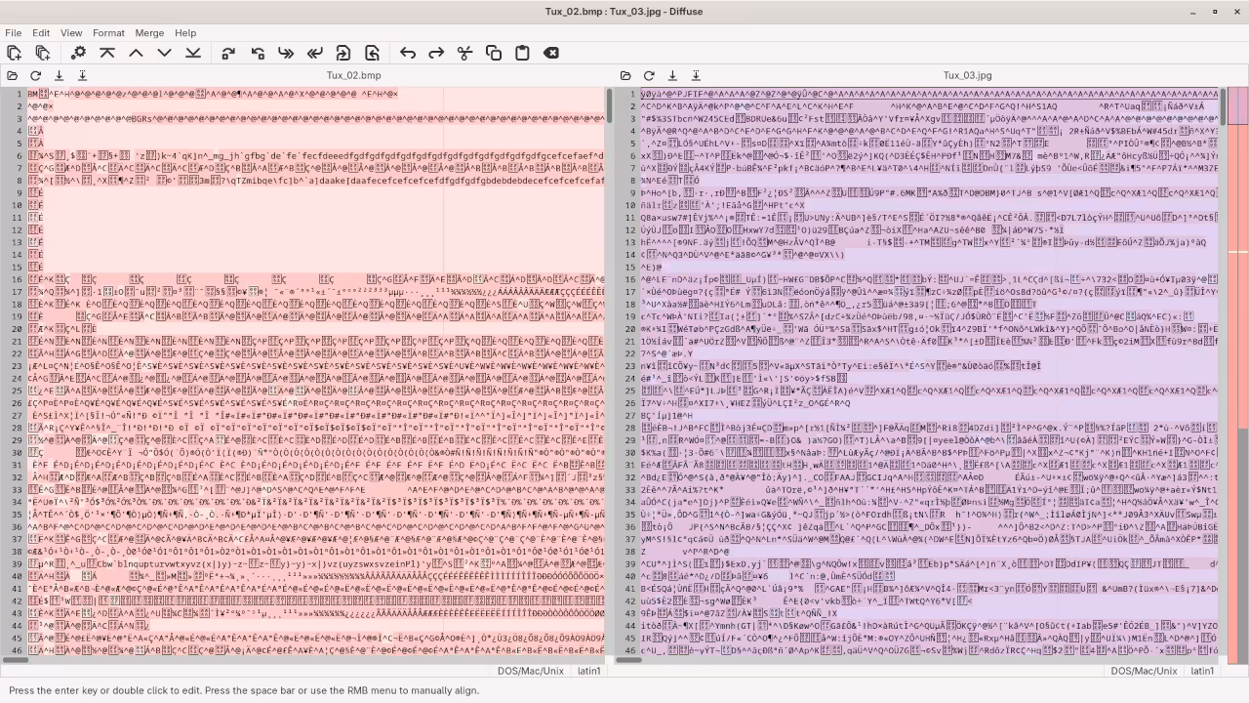Click the copy right into selection icon
Viewport: 1249px width, 703px height.
coord(314,53)
